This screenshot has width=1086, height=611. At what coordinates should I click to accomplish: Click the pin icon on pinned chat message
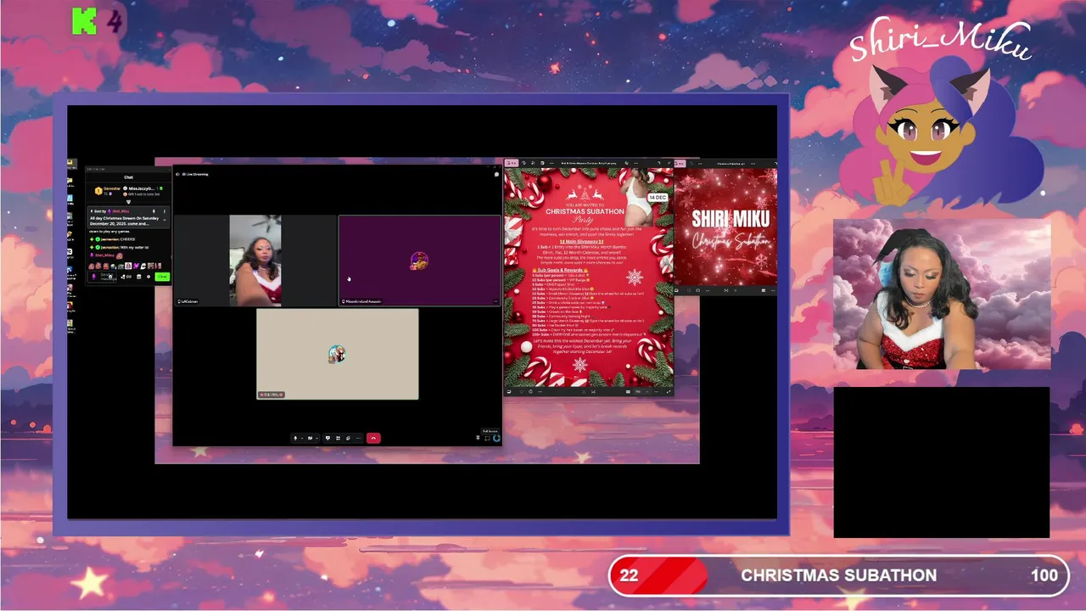tap(154, 211)
